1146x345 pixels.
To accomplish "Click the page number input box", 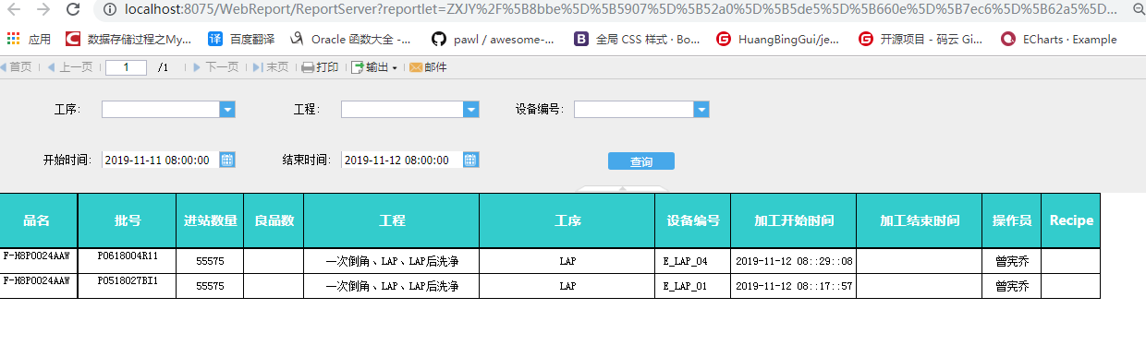I will click(127, 67).
